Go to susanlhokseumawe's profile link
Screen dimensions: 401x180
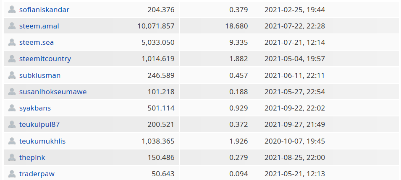coord(53,92)
